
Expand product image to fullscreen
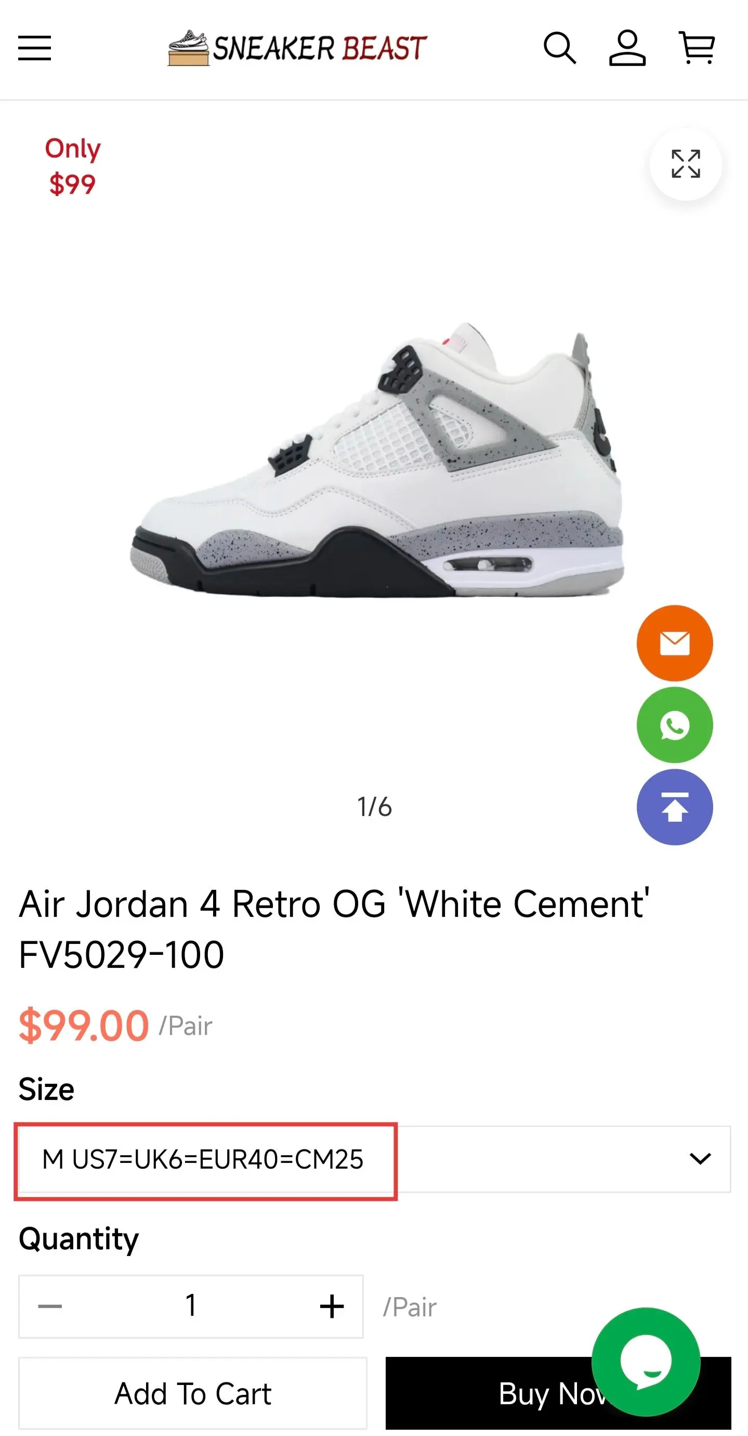click(686, 164)
